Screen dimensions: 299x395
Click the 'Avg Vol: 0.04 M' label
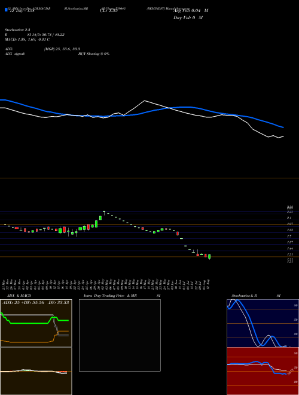pyautogui.click(x=191, y=11)
